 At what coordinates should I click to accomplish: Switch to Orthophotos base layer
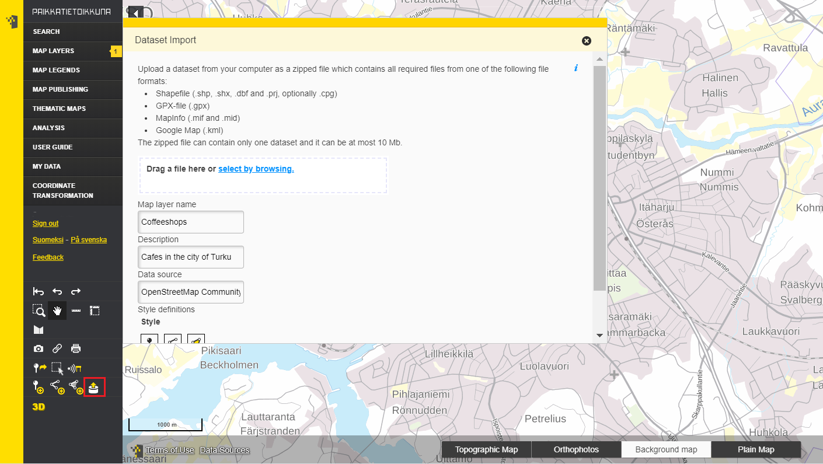coord(576,449)
